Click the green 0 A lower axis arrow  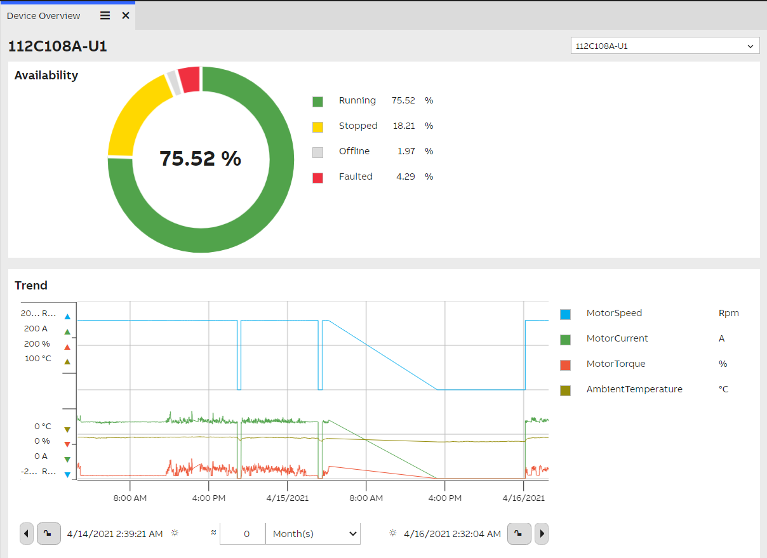point(67,459)
